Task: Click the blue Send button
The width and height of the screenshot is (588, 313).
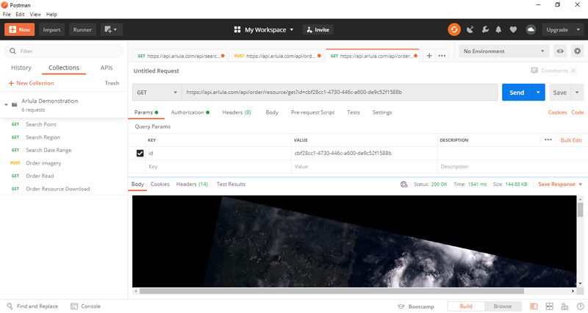Action: 517,93
